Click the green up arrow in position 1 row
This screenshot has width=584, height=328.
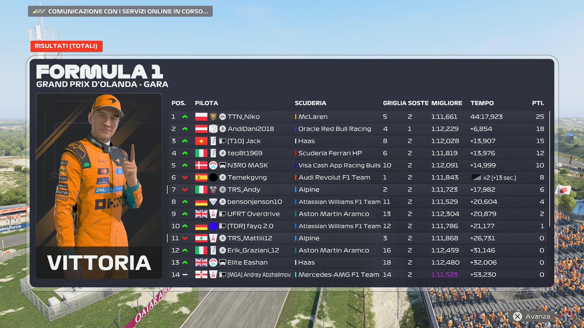click(x=185, y=117)
